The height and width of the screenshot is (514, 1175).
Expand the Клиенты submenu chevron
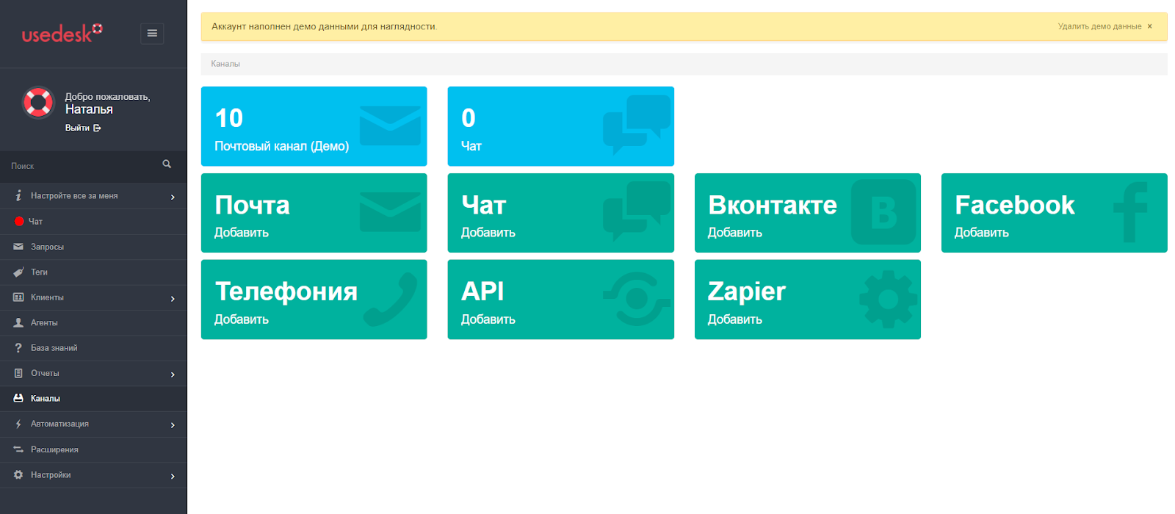173,299
